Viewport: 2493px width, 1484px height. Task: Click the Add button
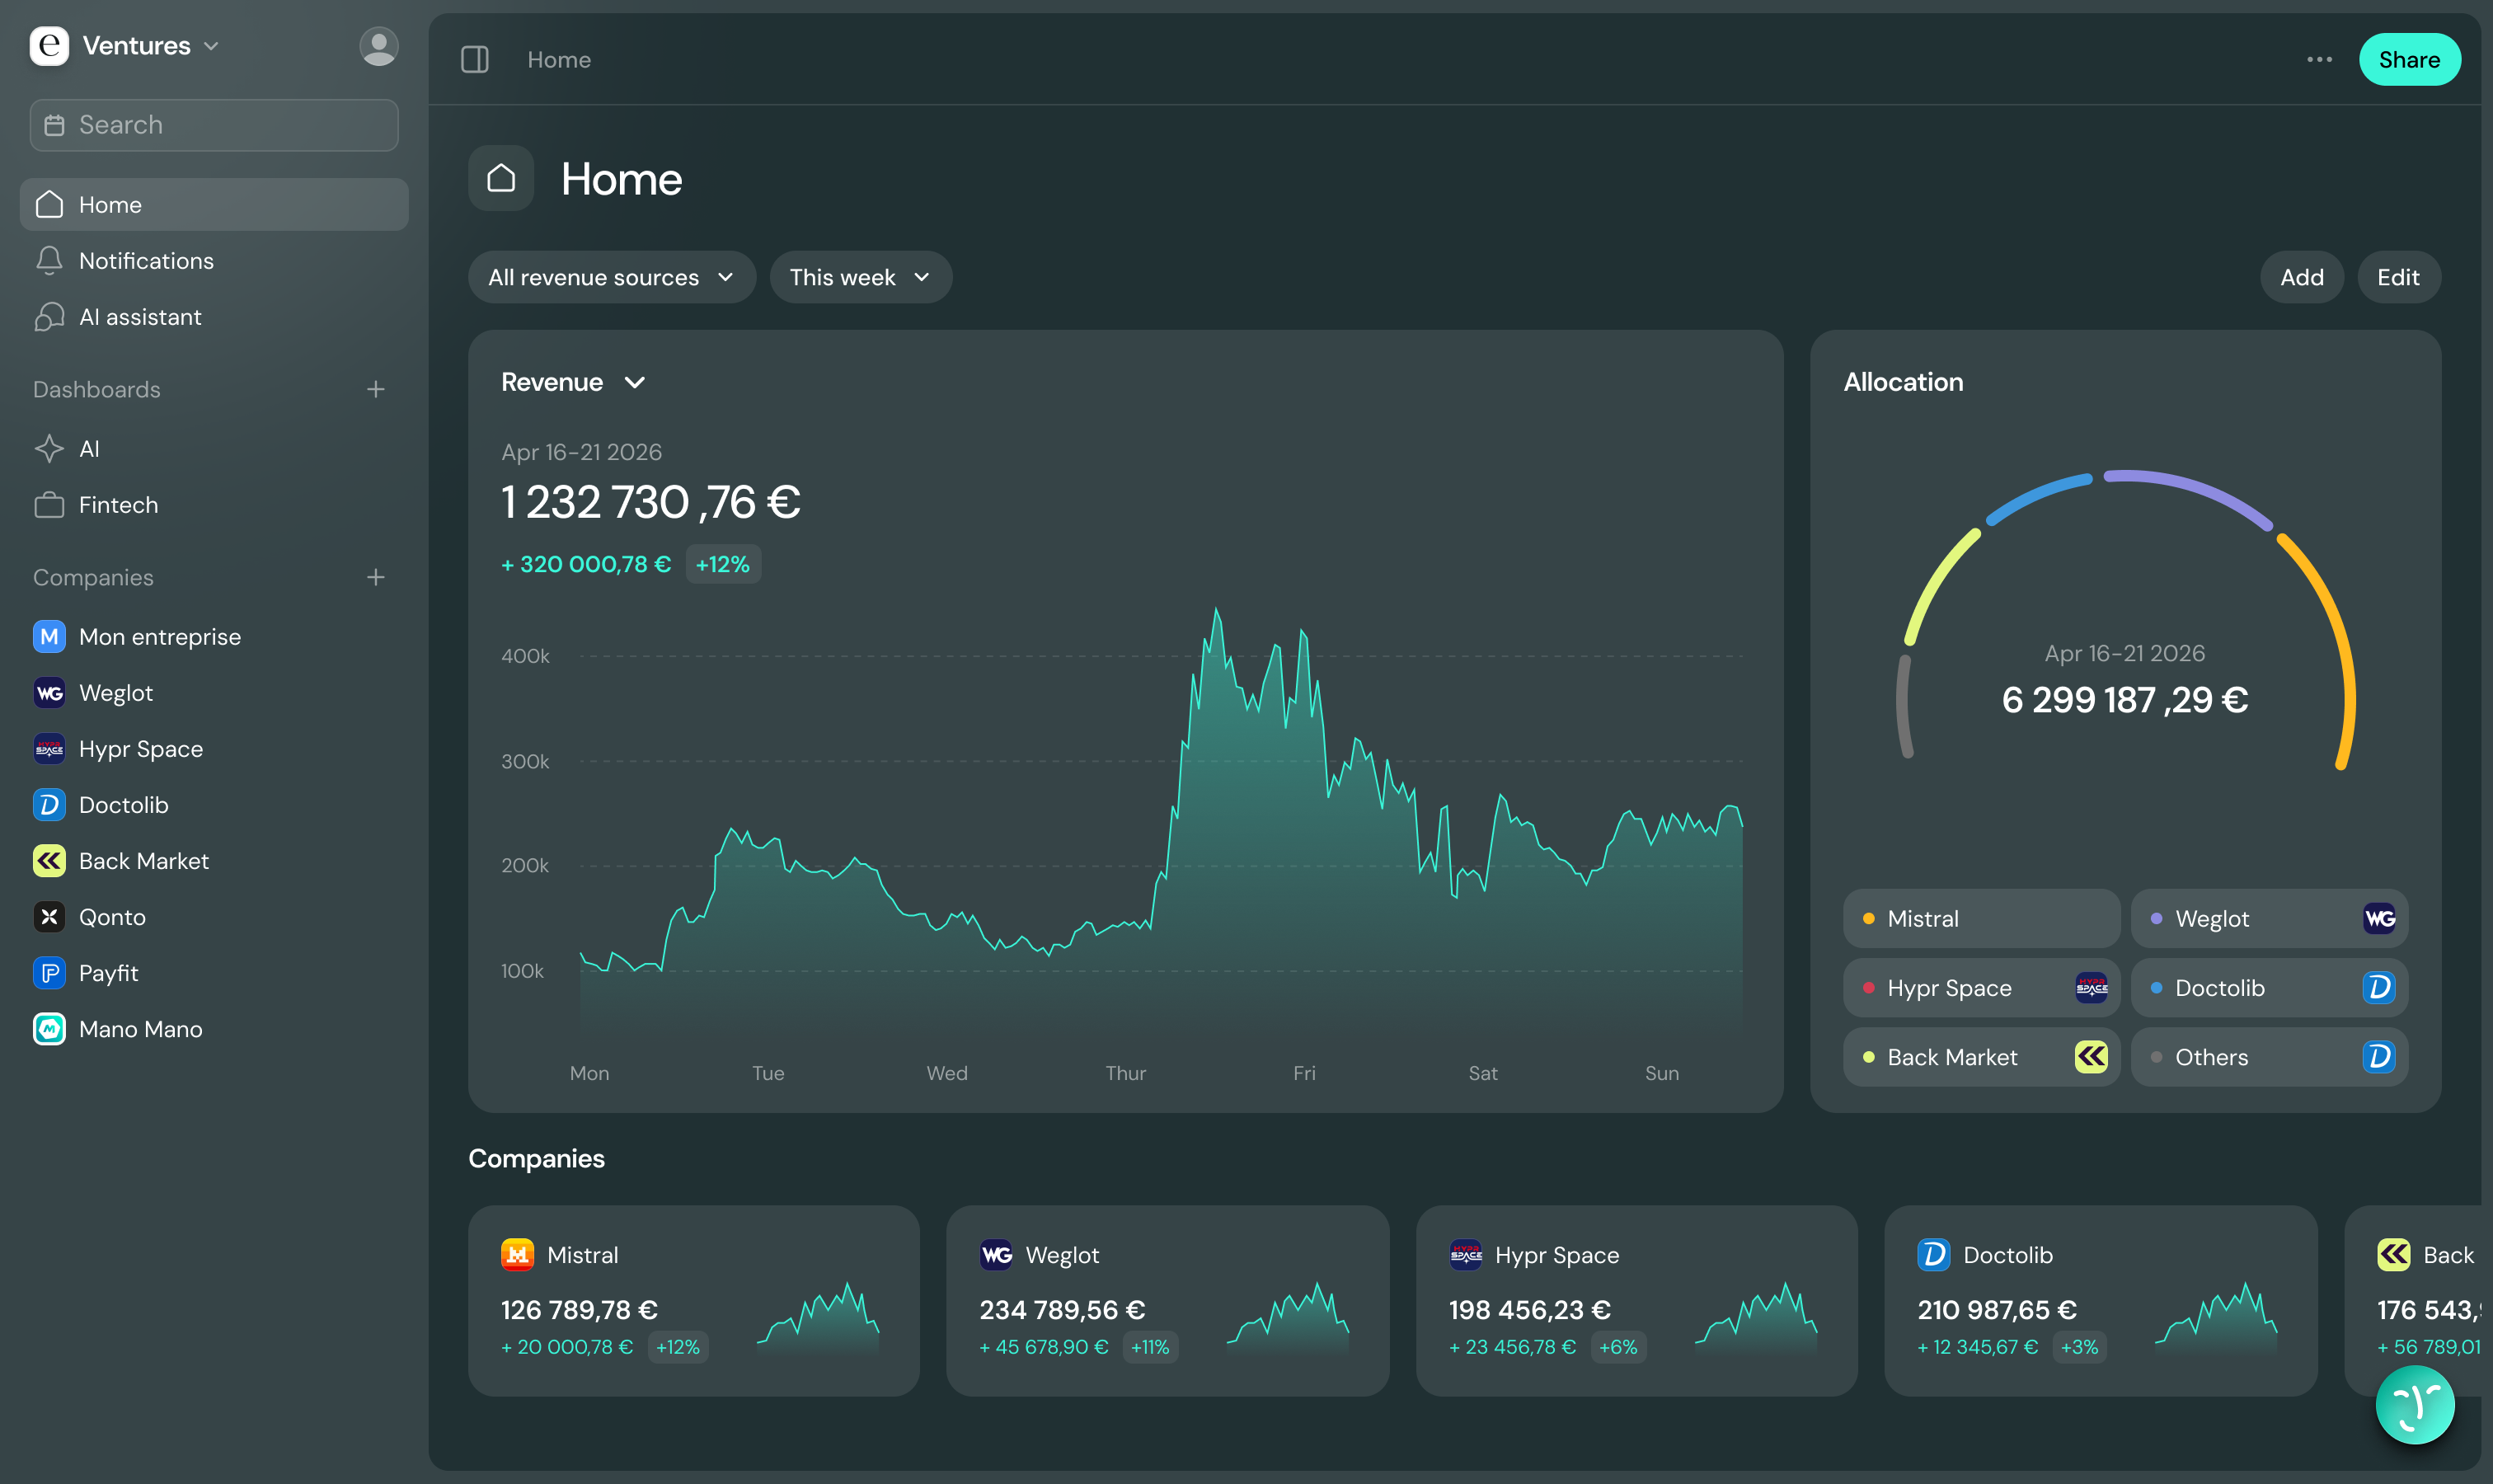(x=2301, y=277)
